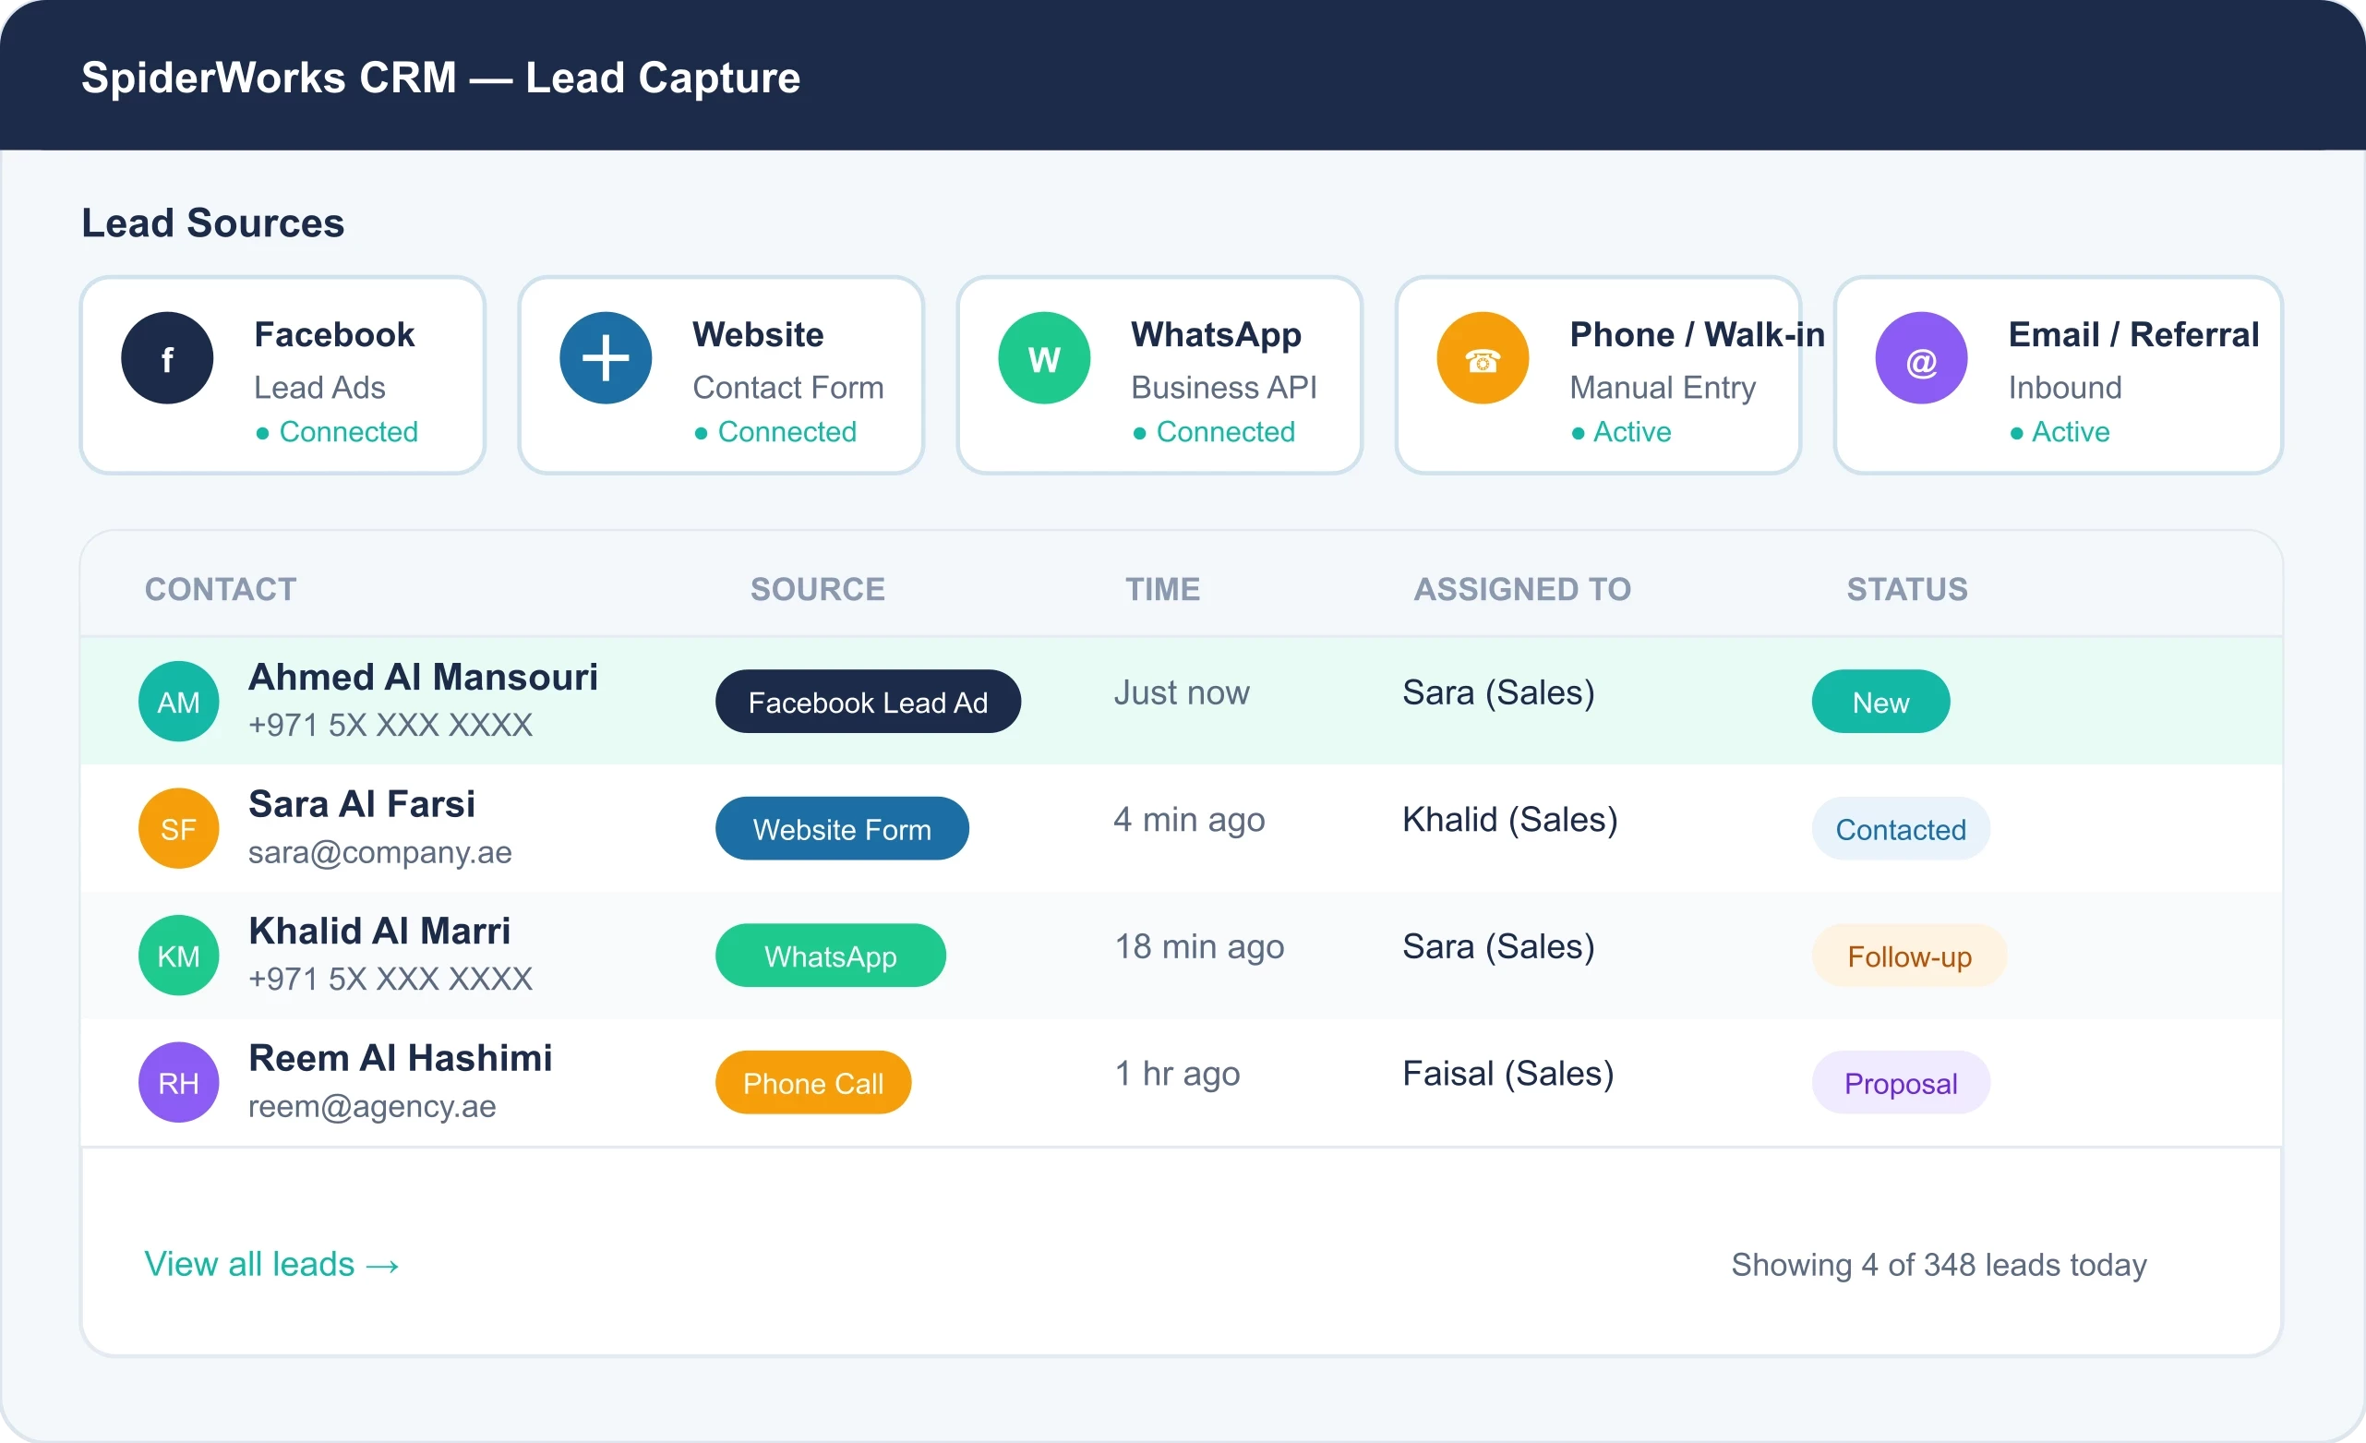This screenshot has width=2366, height=1443.
Task: Click the name Reem Al Hashimi
Action: point(400,1057)
